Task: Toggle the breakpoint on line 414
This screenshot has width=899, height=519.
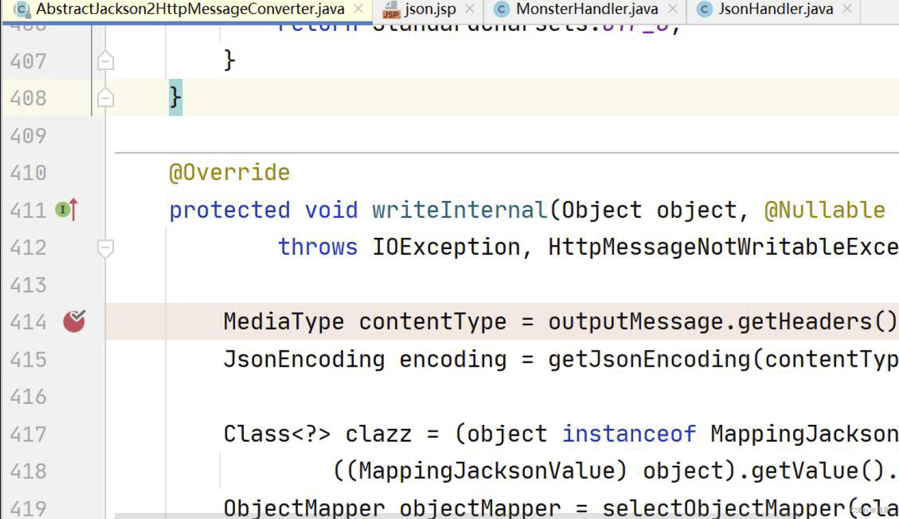Action: (x=74, y=321)
